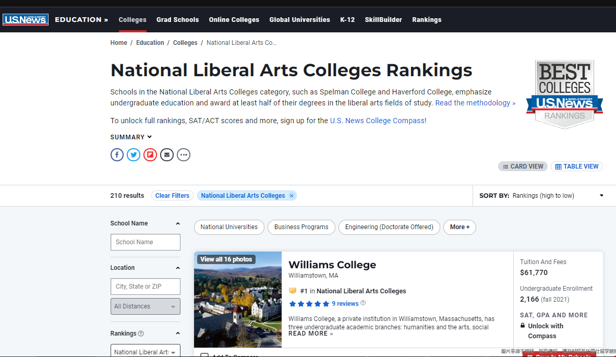616x357 pixels.
Task: Click the Home breadcrumb link
Action: (x=118, y=42)
